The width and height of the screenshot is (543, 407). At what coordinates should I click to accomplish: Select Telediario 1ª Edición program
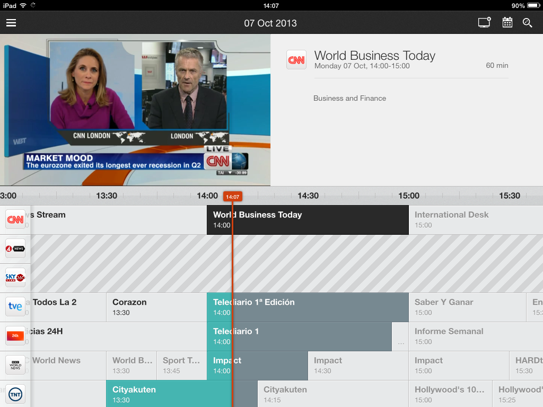pos(308,307)
